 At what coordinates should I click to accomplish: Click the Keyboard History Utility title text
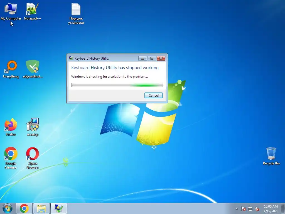click(x=92, y=59)
